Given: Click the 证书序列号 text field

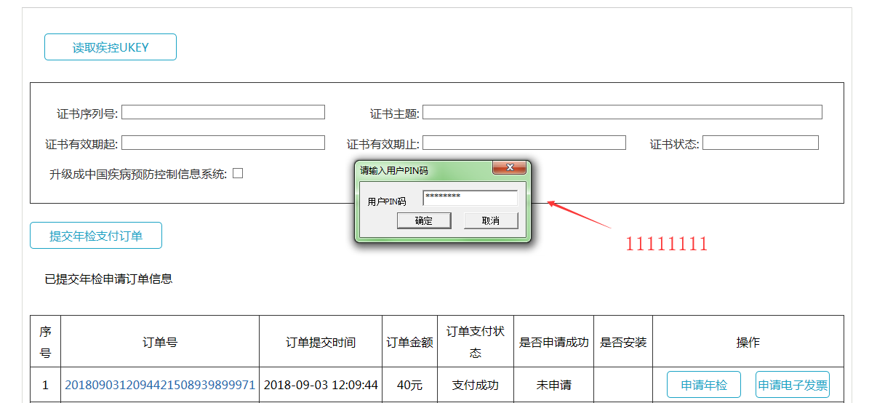Looking at the screenshot, I should tap(223, 112).
